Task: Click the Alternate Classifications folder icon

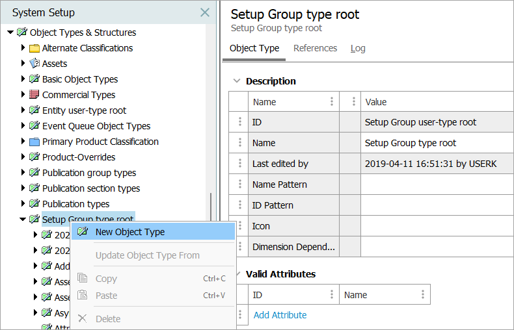Action: (x=34, y=48)
